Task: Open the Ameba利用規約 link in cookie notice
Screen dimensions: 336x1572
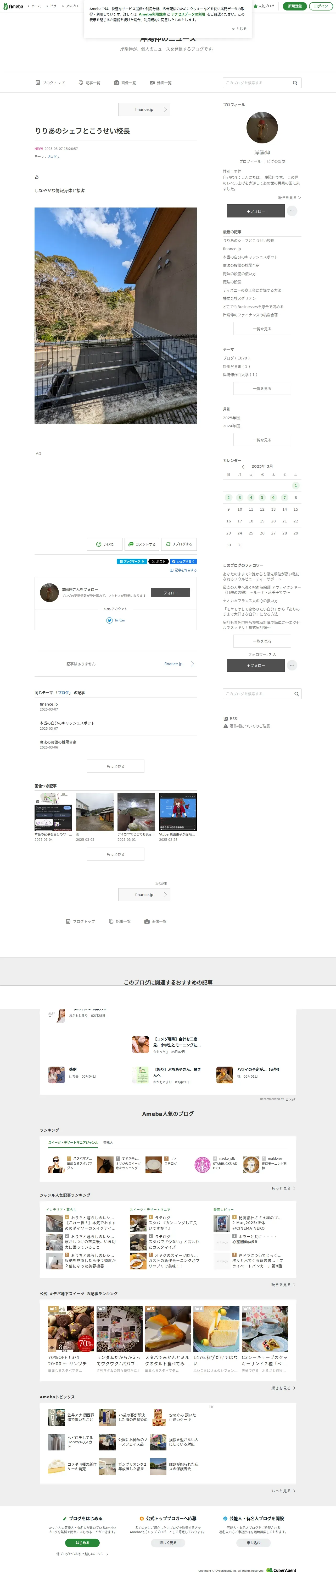Action: [152, 14]
